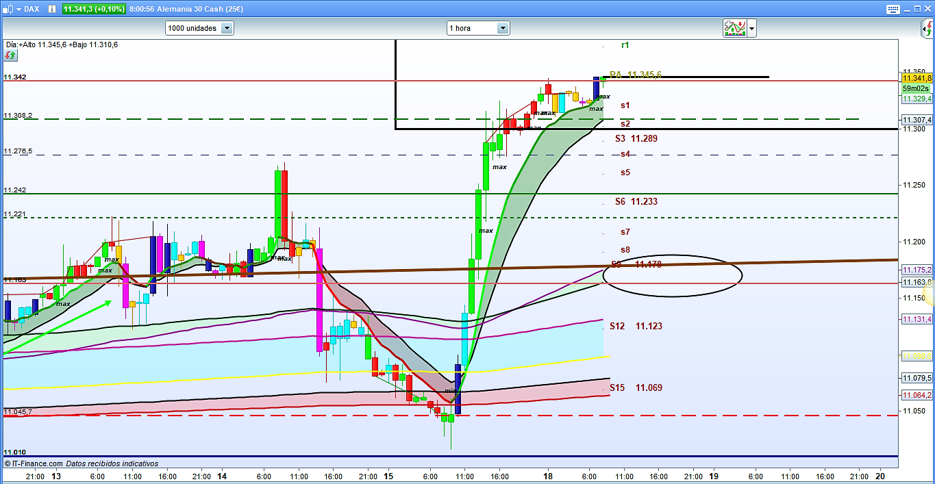Viewport: 935px width, 484px height.
Task: Click the yellow 11.341,8 current price tag
Action: 915,78
